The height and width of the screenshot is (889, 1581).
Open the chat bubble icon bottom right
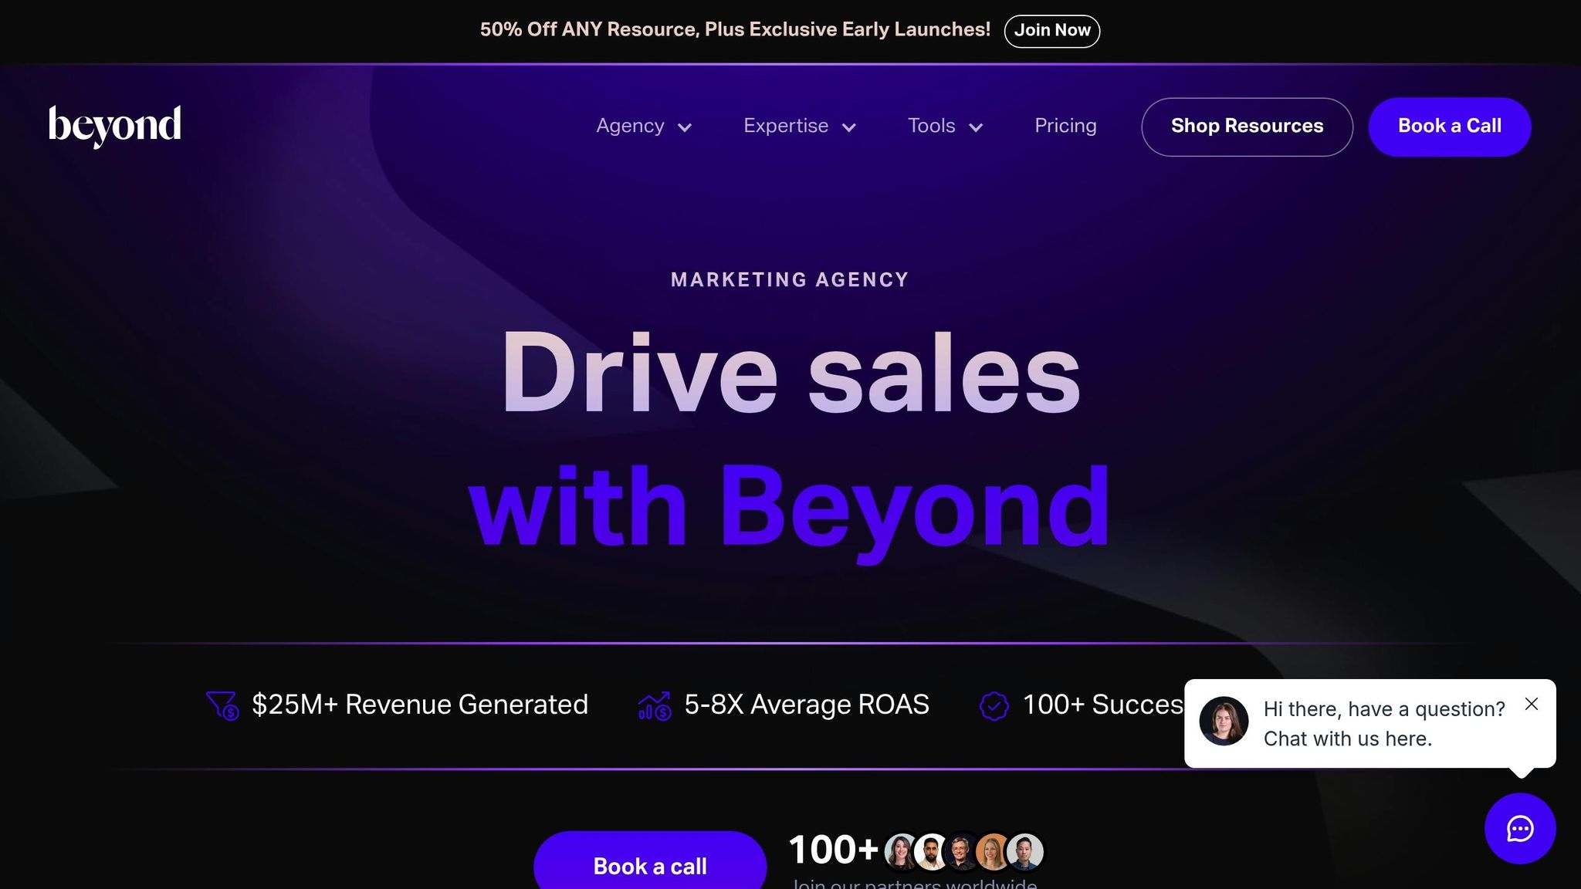1518,828
